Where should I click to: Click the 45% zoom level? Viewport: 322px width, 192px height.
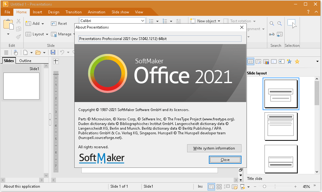(306, 186)
